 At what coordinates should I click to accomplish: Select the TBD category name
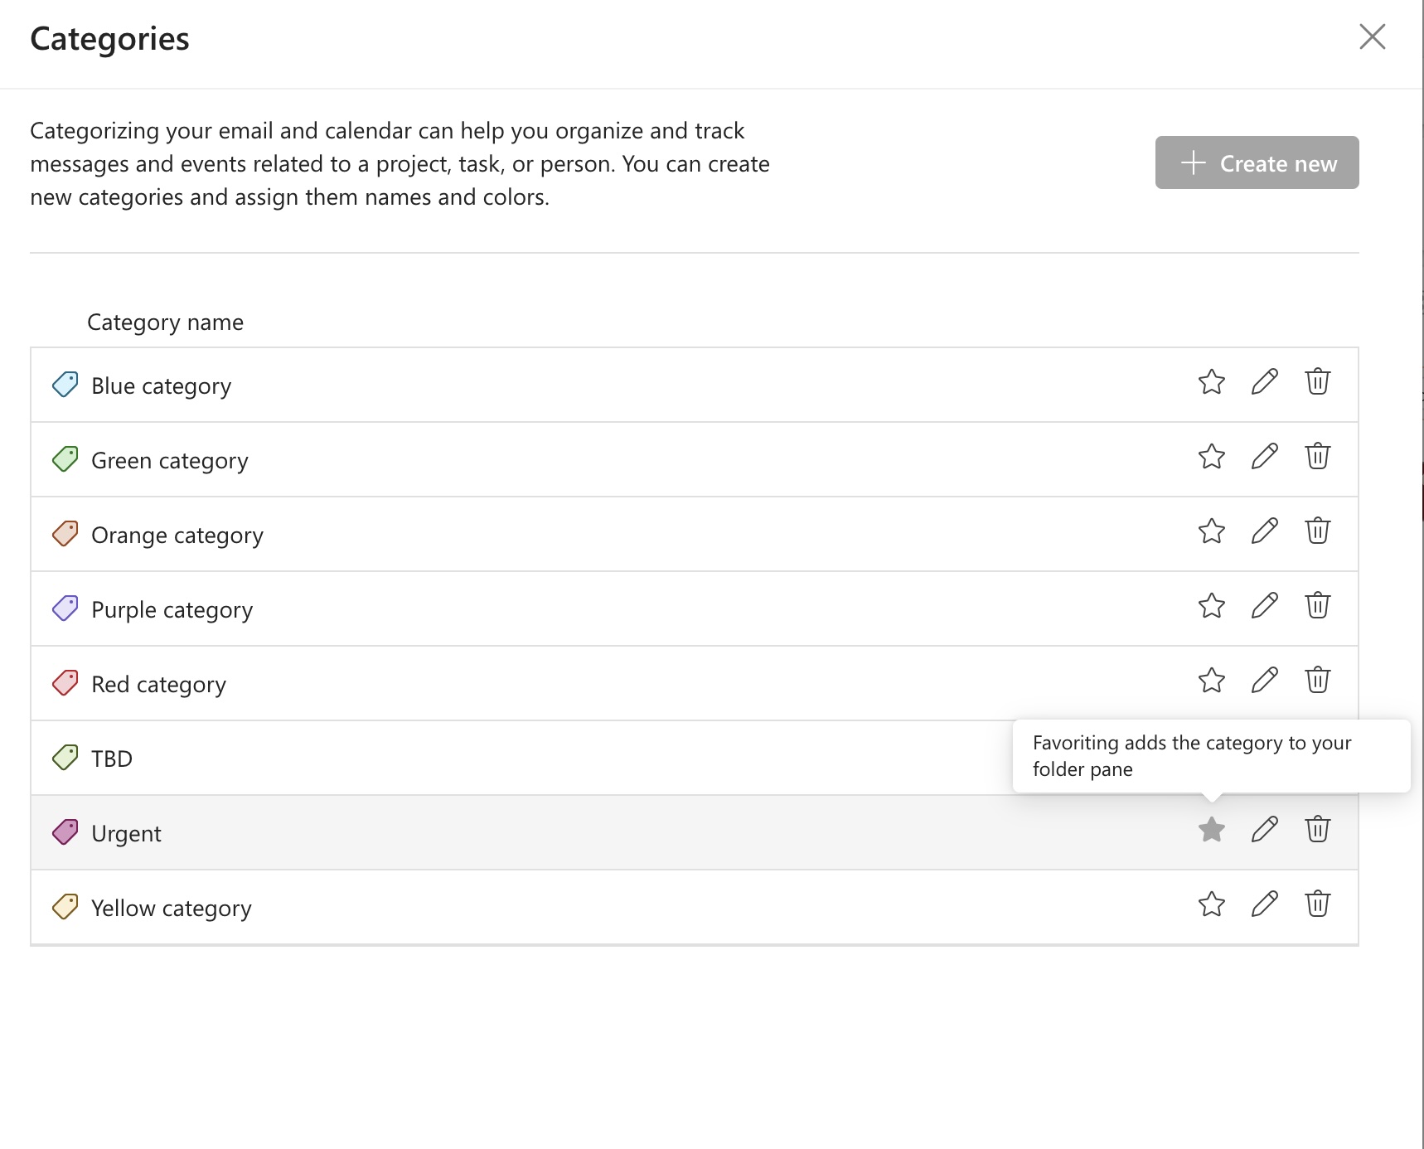[112, 759]
